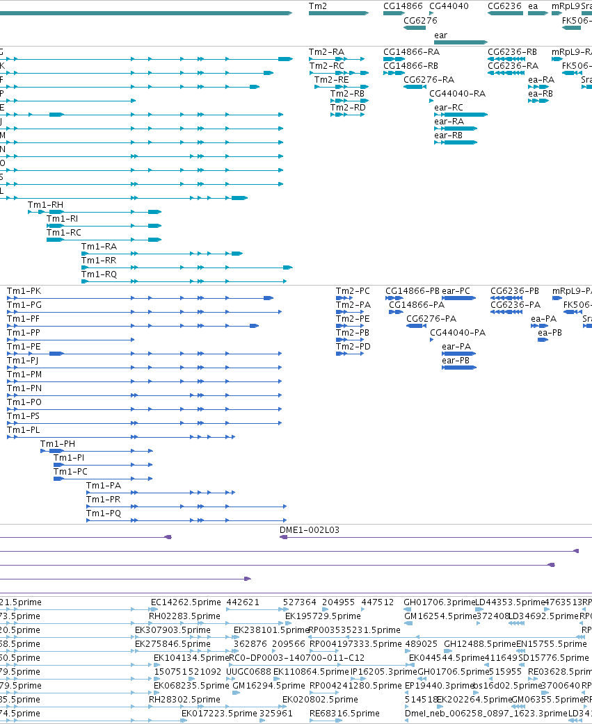Click the CG44040-PA protein label
Screen dimensions: 592x724
(x=458, y=332)
